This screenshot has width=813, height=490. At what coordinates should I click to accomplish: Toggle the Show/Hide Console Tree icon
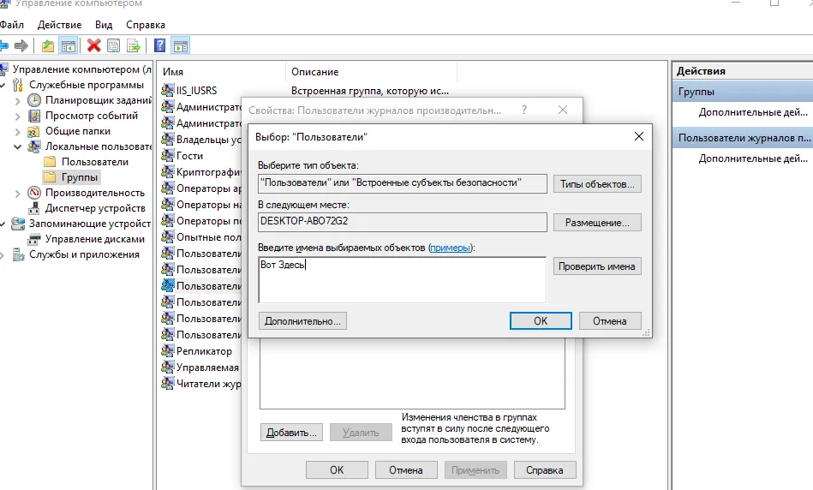pyautogui.click(x=68, y=45)
